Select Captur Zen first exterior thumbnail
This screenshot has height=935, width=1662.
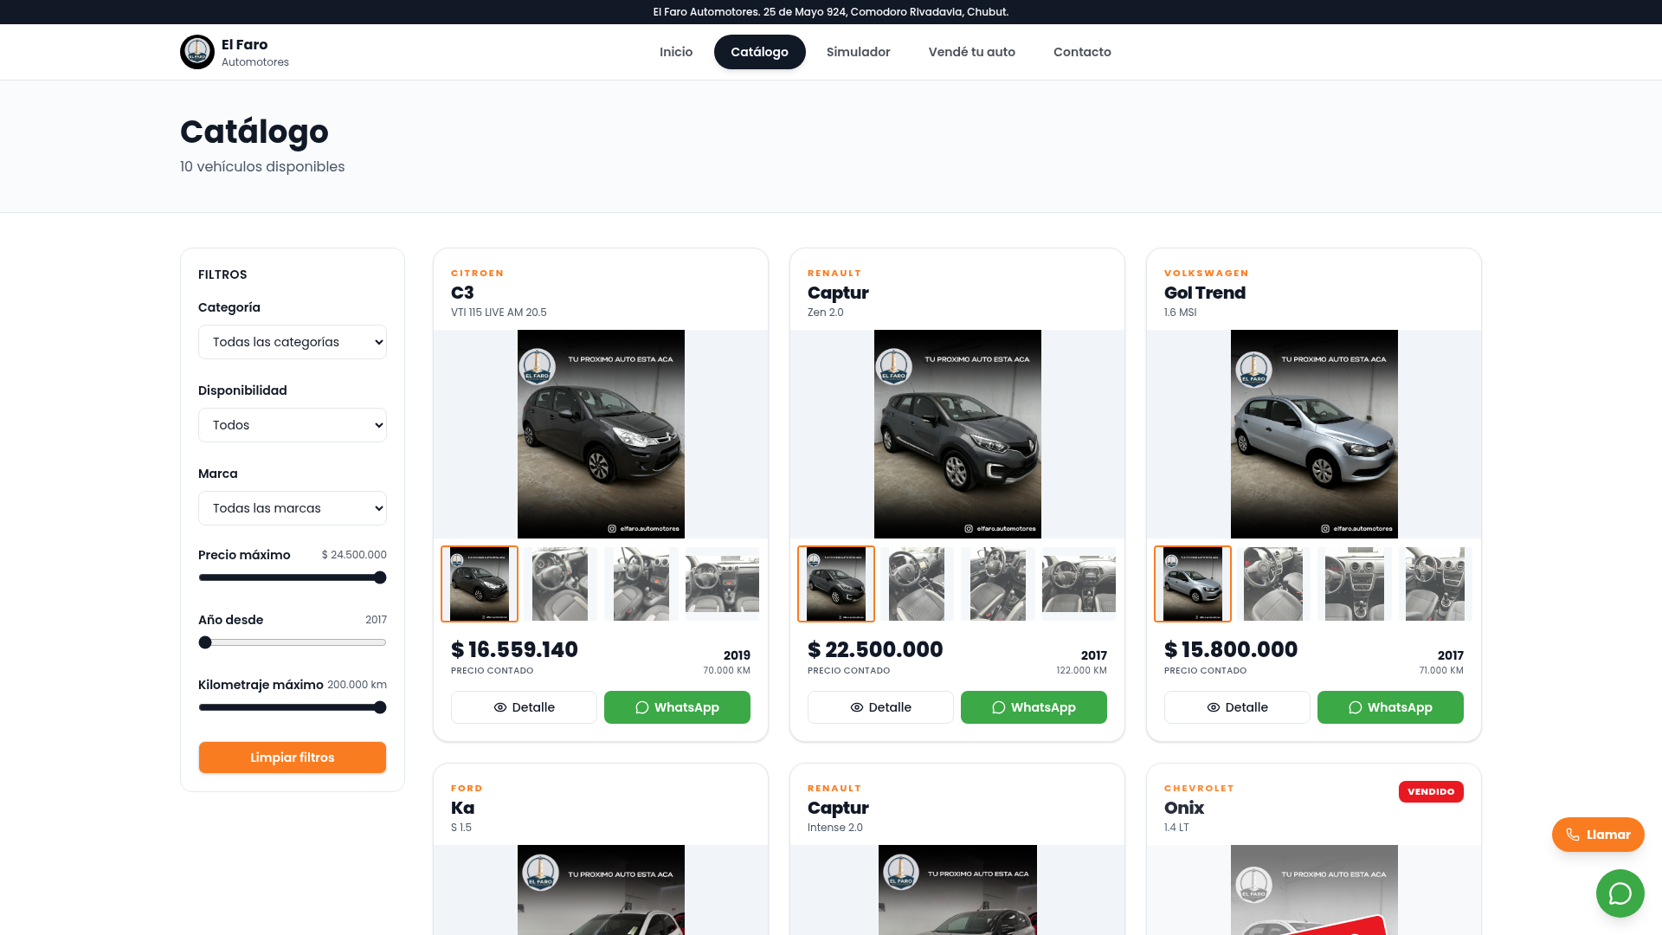(836, 584)
